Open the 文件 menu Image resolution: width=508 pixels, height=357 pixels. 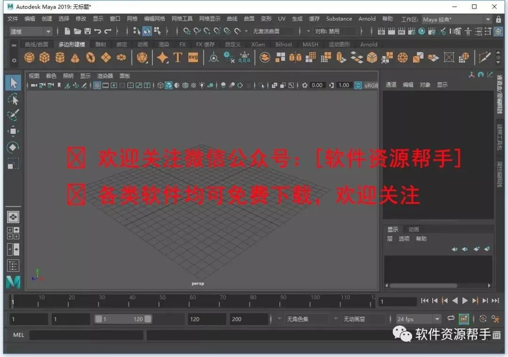click(x=13, y=19)
